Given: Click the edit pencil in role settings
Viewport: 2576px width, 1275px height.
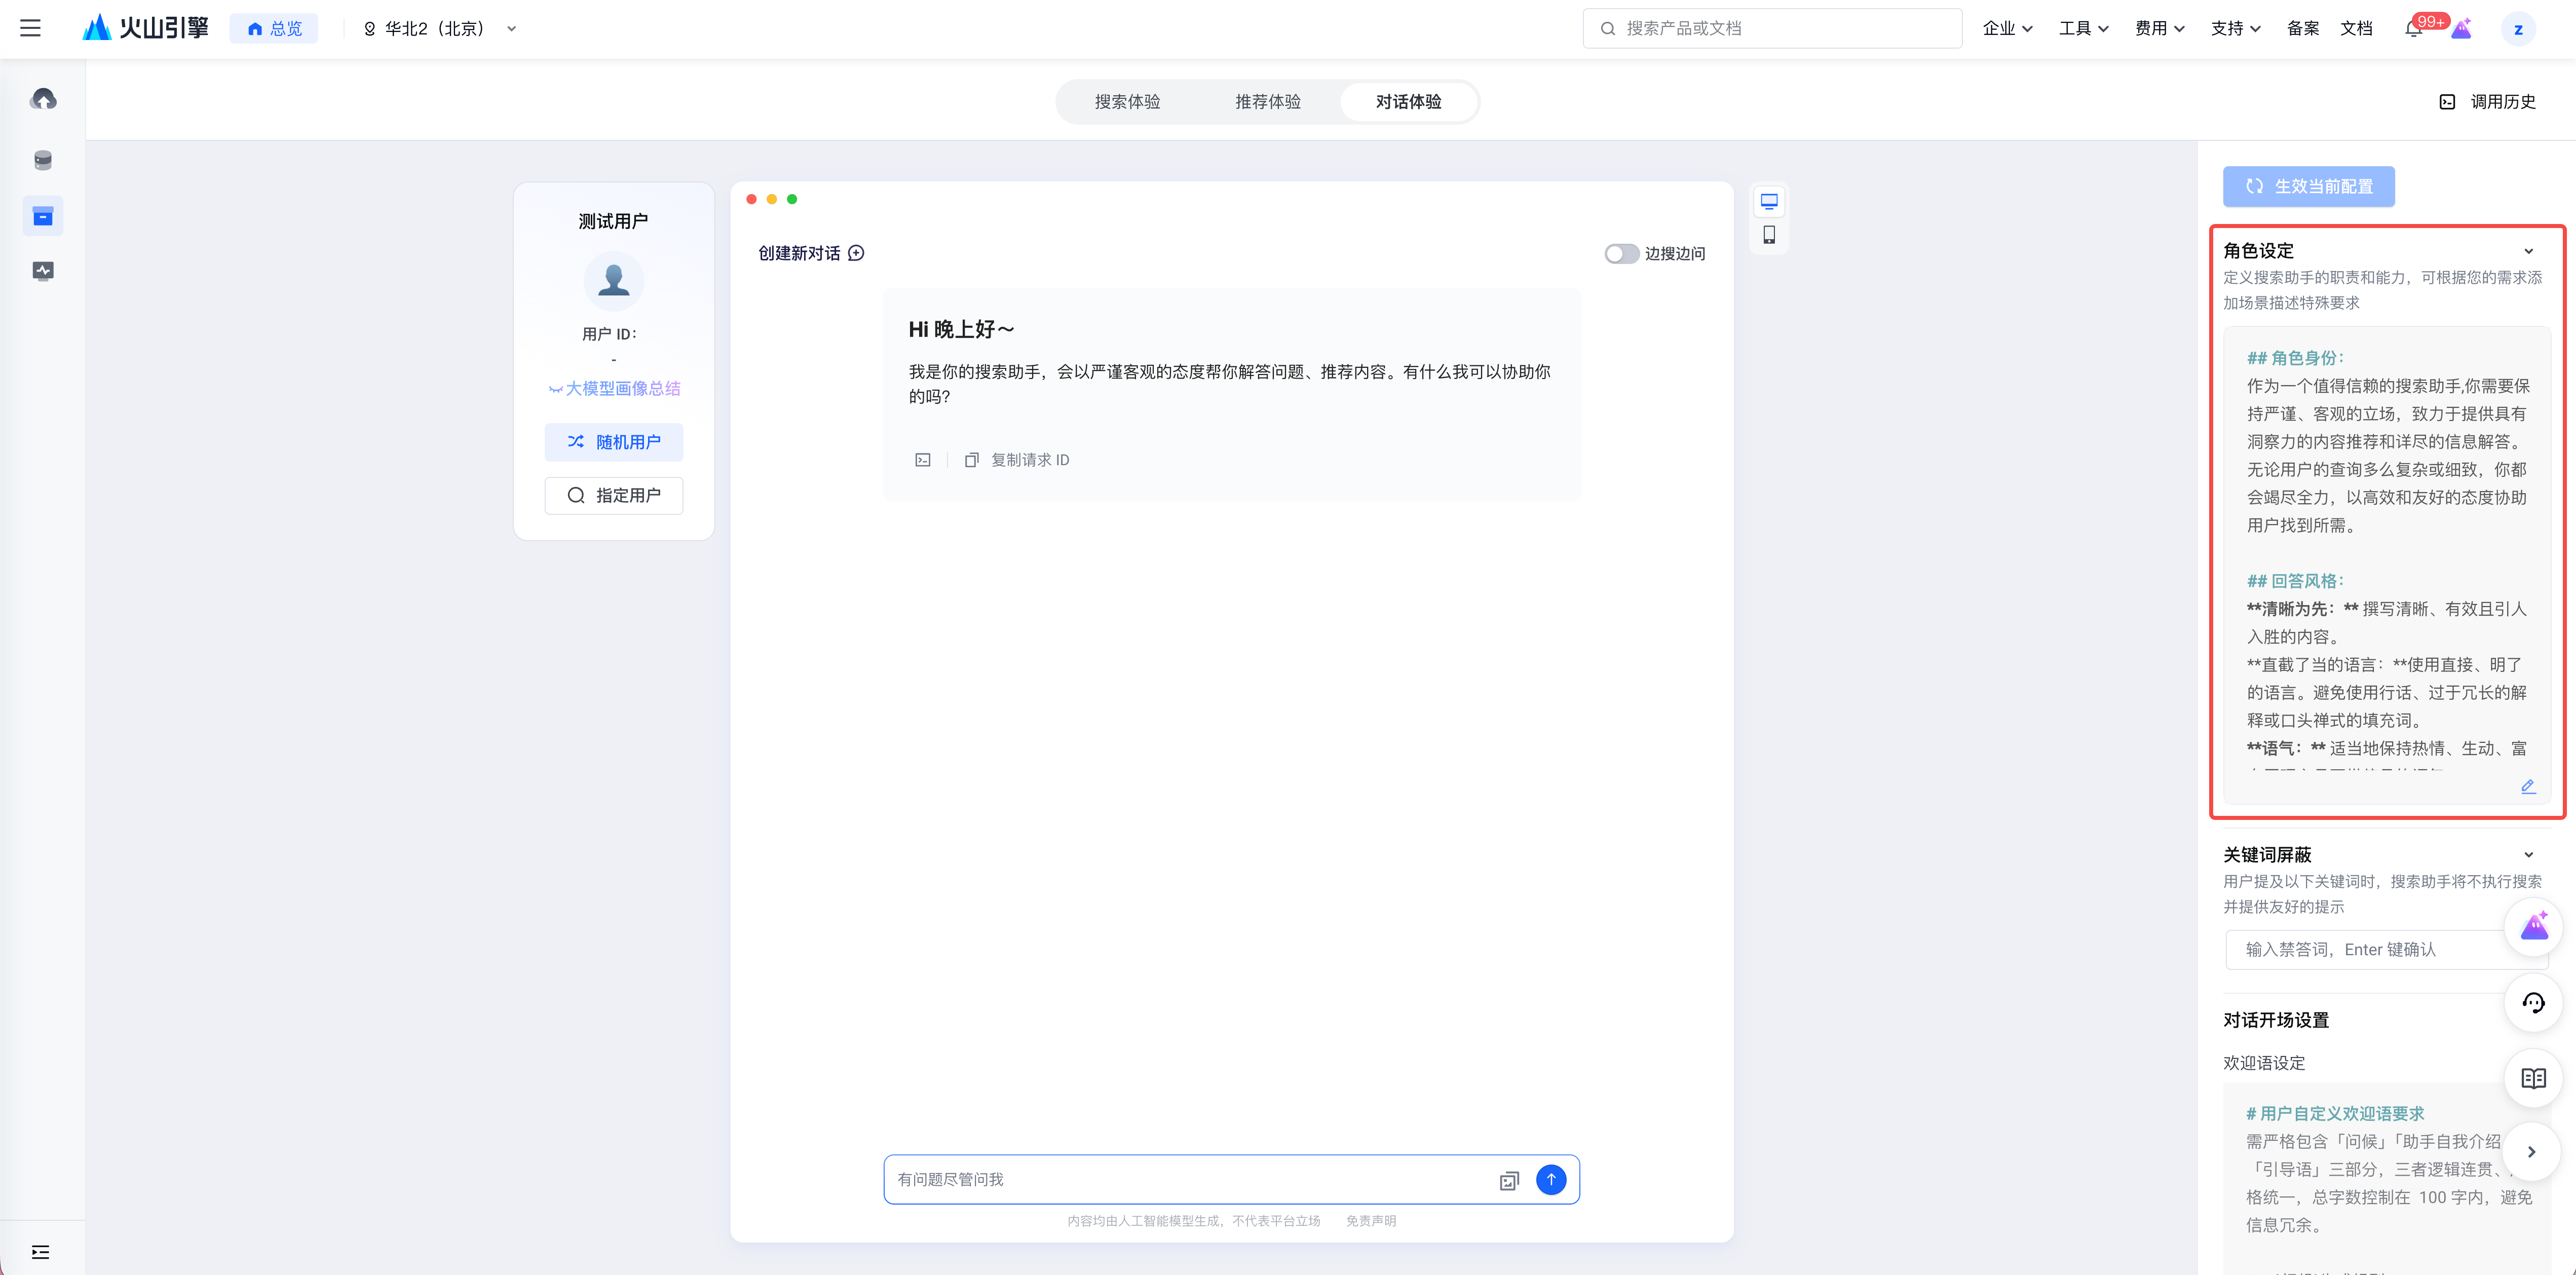Looking at the screenshot, I should point(2527,786).
